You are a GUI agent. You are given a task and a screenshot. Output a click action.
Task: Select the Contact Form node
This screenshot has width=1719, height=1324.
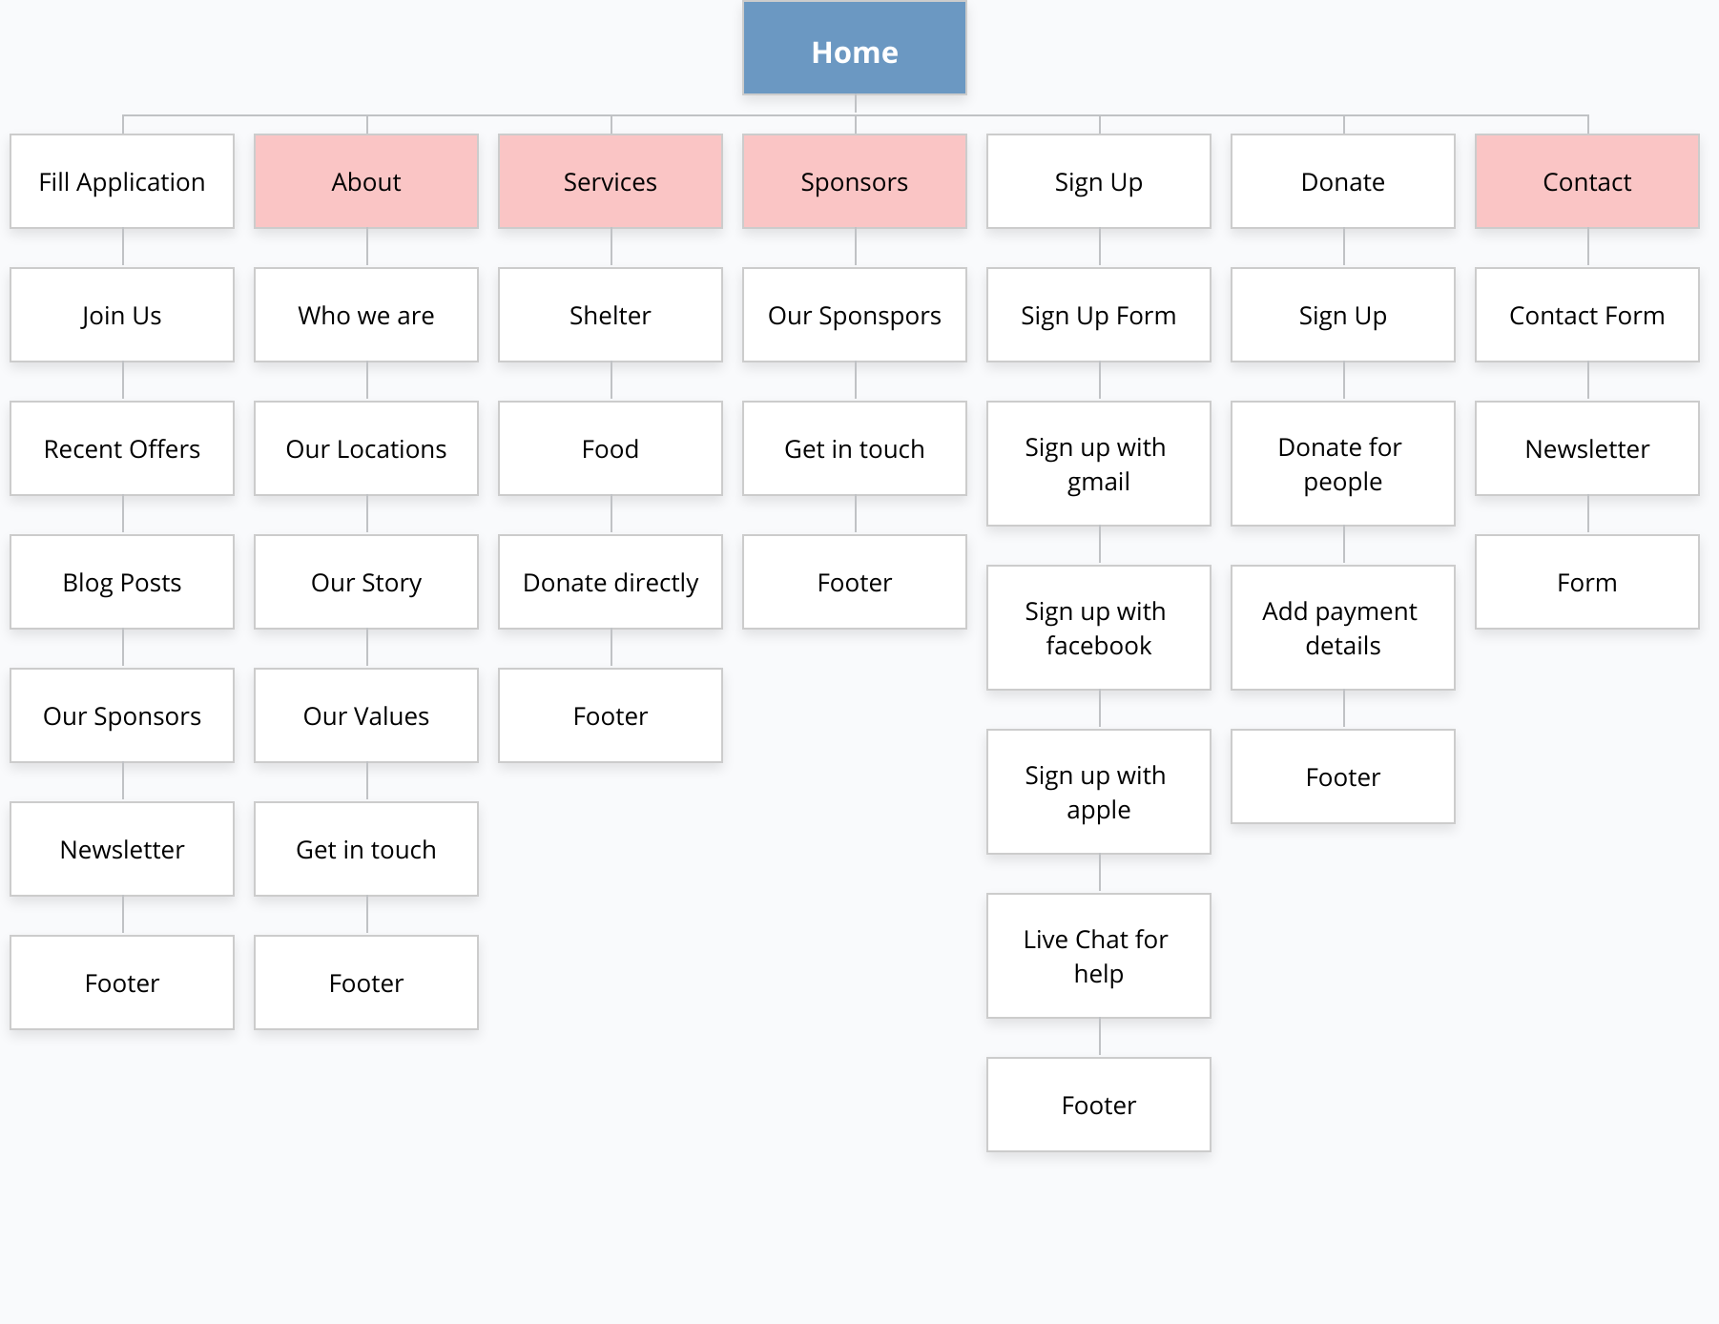click(1587, 315)
